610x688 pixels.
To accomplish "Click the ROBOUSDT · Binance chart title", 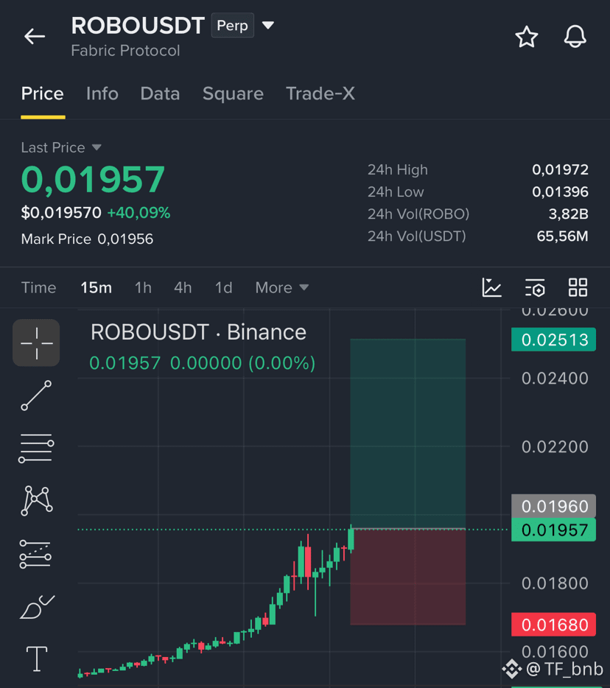I will tap(198, 332).
